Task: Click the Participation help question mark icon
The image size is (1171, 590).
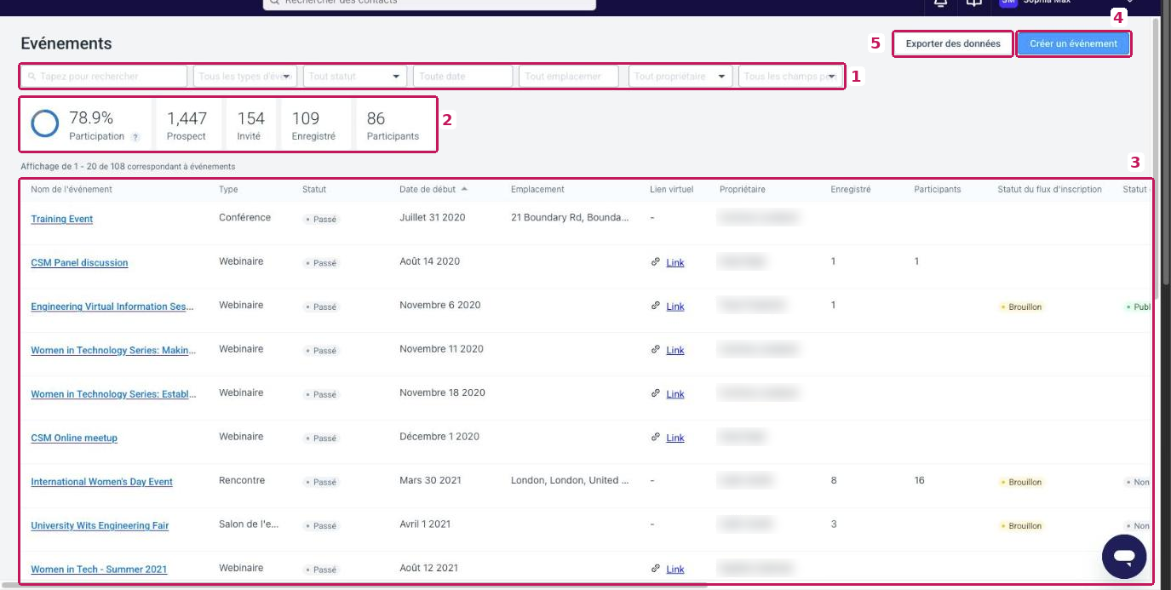Action: pos(135,137)
